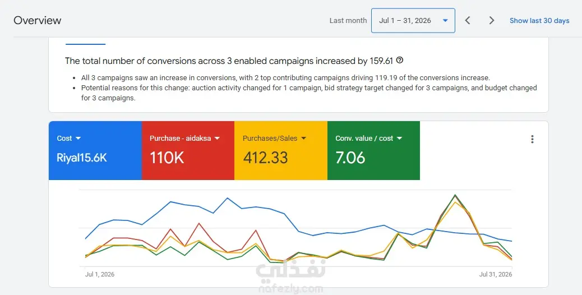Screen dimensions: 582x295
Task: Open the Jul 1 – 31, 2026 date picker
Action: [413, 20]
